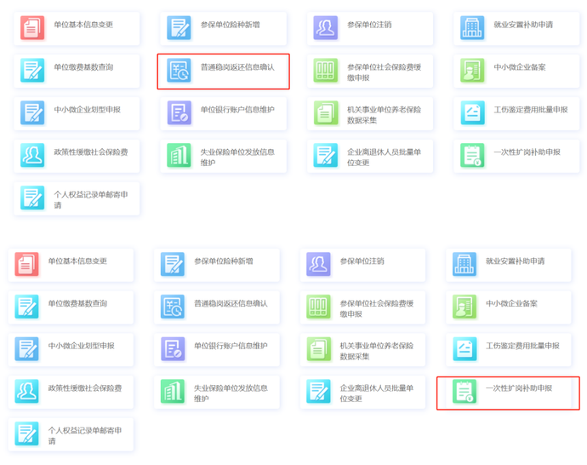Open 普通稳岗返还信息确认 label in lower grid
This screenshot has width=587, height=465.
pos(231,303)
